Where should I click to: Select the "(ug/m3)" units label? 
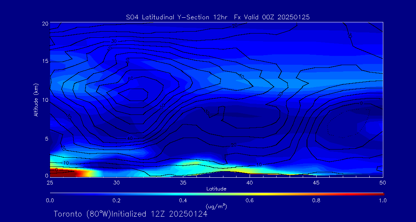click(216, 206)
